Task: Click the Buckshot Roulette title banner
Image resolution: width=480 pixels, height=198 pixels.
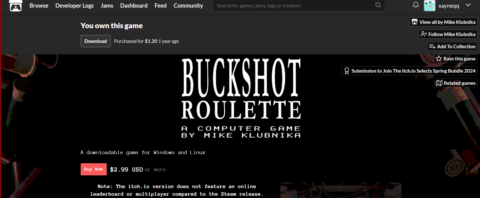Action: coord(241,98)
